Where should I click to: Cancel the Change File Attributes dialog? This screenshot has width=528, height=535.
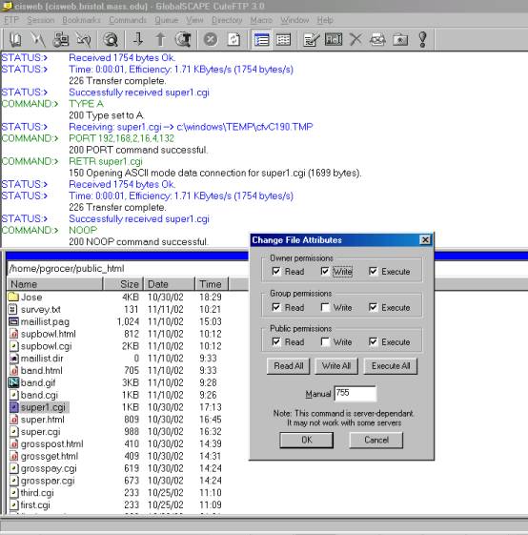tap(376, 440)
